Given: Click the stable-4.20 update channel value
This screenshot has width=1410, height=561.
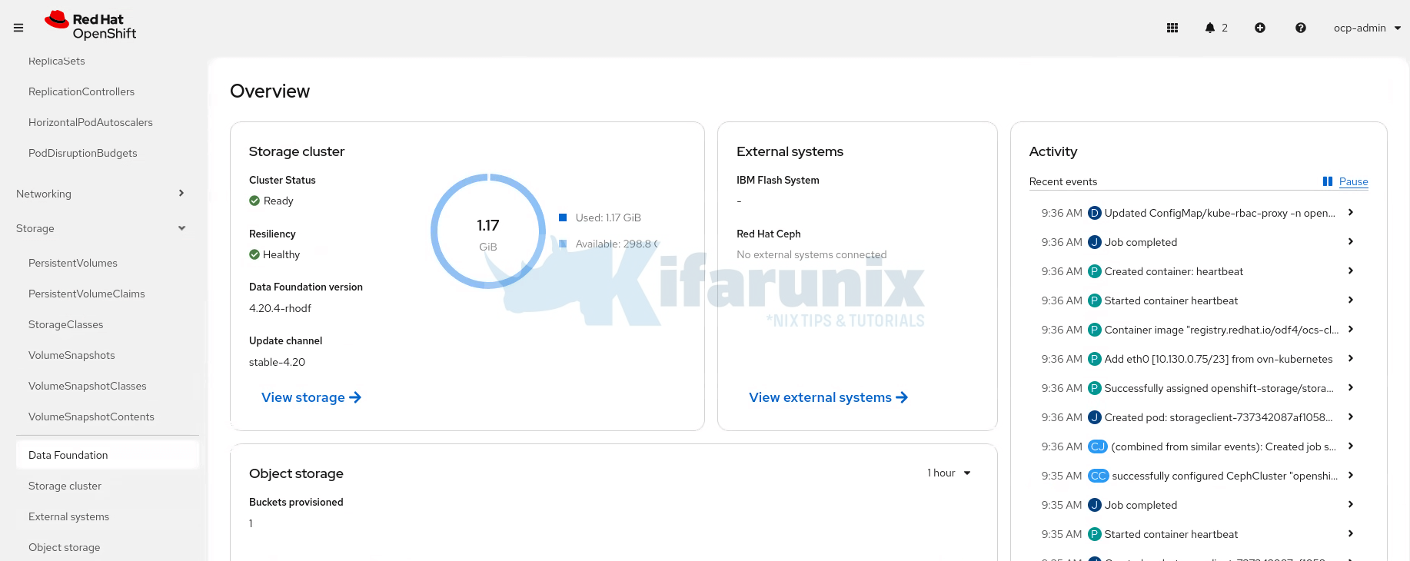Looking at the screenshot, I should [277, 362].
